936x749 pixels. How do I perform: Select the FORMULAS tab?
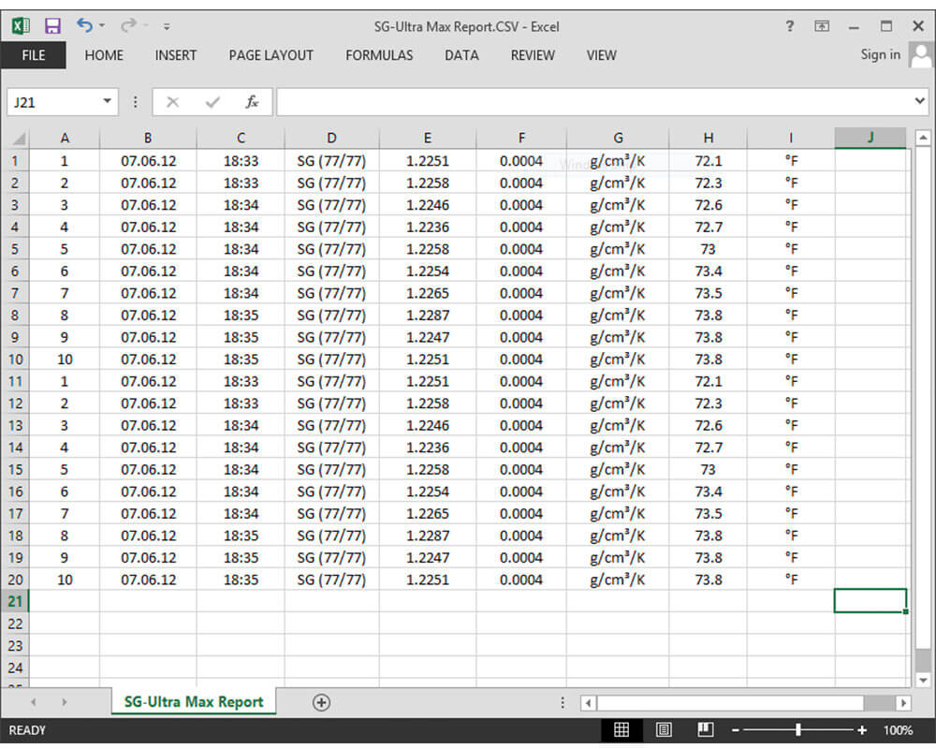pos(379,55)
